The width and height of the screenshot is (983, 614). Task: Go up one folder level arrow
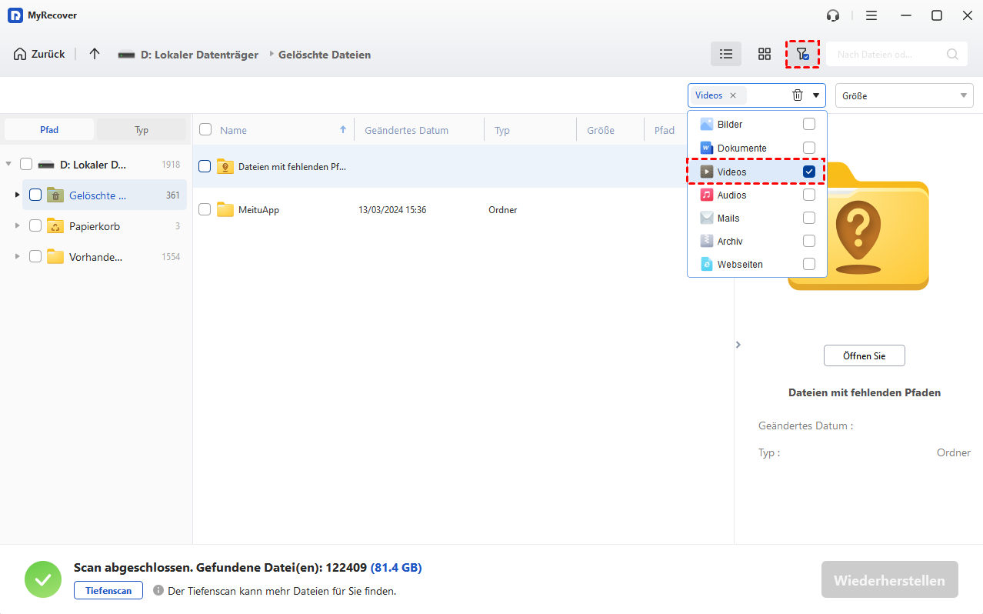[x=95, y=54]
